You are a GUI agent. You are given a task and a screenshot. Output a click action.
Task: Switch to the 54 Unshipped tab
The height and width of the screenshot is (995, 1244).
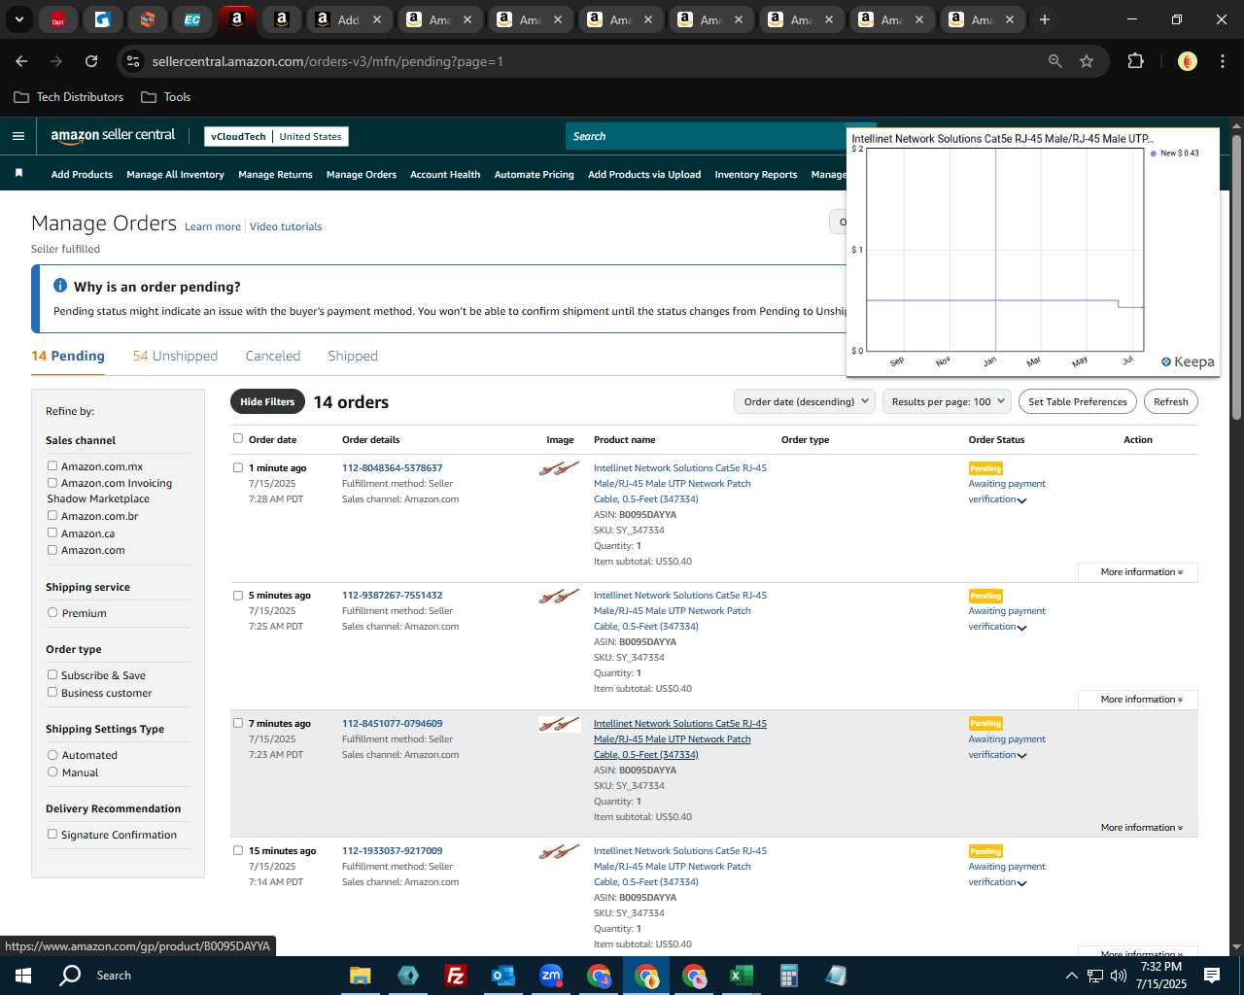[x=175, y=356]
